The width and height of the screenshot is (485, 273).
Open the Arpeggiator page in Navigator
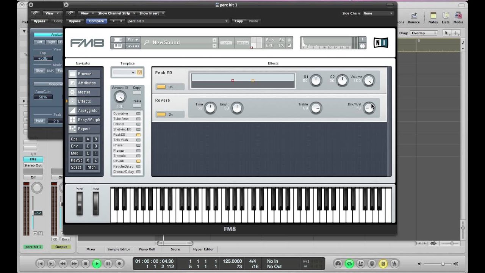pyautogui.click(x=84, y=110)
